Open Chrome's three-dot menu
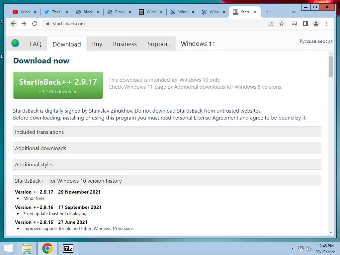This screenshot has height=255, width=340. (x=327, y=24)
